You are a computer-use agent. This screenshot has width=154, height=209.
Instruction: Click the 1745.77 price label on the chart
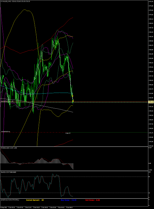coord(68,133)
